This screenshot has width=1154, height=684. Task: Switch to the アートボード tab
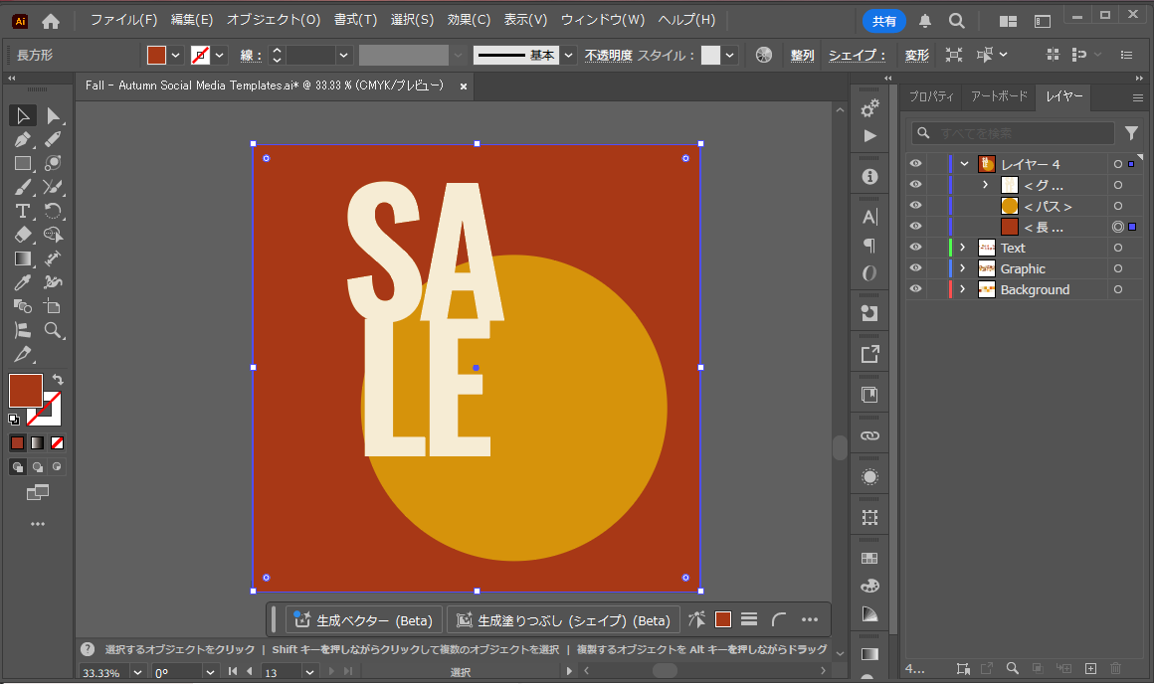click(x=999, y=96)
